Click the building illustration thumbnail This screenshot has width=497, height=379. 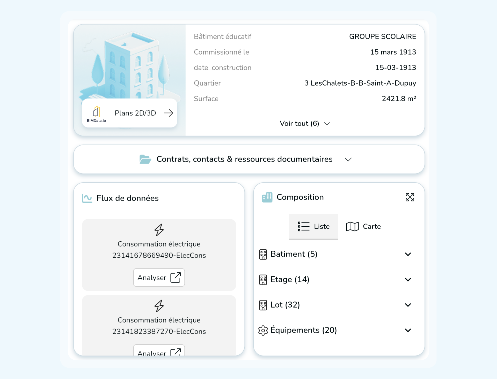(129, 65)
